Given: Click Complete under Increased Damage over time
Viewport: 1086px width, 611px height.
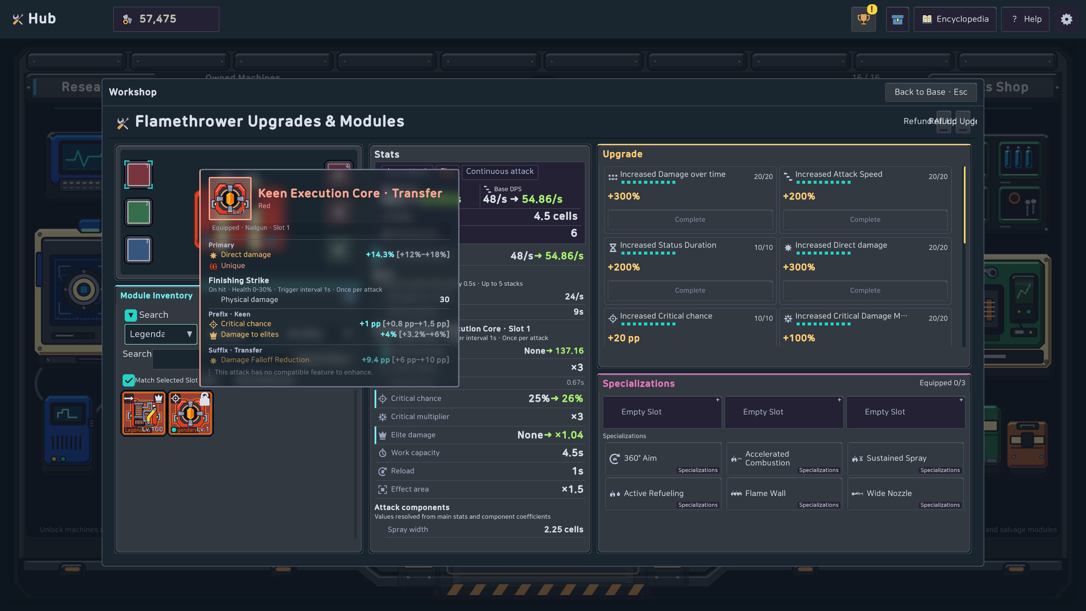Looking at the screenshot, I should coord(690,219).
